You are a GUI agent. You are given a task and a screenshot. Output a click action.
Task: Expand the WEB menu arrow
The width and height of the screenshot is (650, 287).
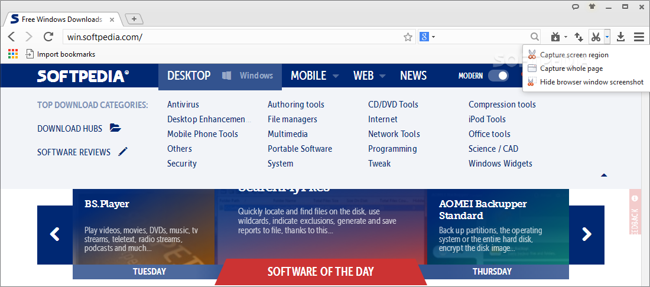tap(382, 76)
